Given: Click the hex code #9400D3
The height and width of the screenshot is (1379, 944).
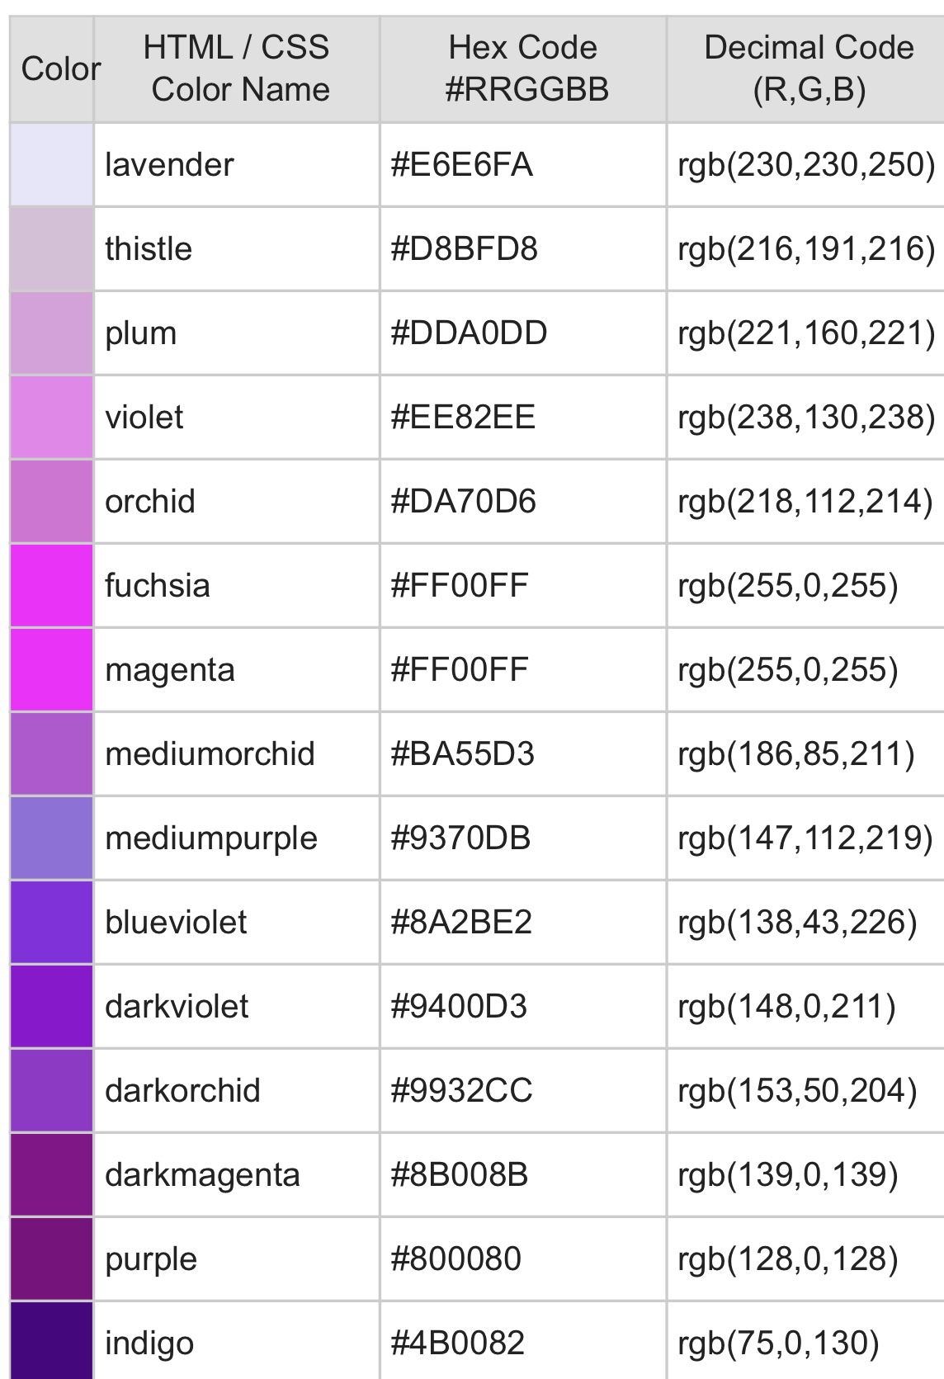Looking at the screenshot, I should pyautogui.click(x=459, y=1006).
